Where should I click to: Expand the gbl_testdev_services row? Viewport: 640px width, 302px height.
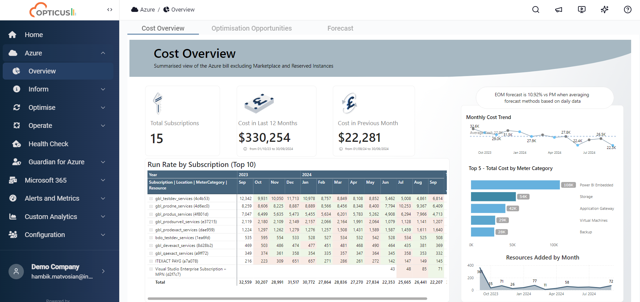coord(151,199)
